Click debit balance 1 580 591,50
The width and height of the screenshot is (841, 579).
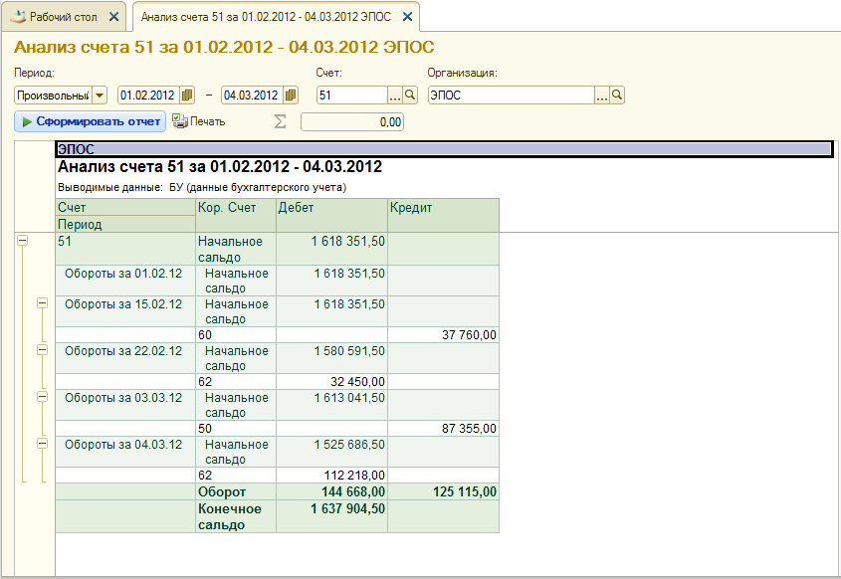click(349, 351)
